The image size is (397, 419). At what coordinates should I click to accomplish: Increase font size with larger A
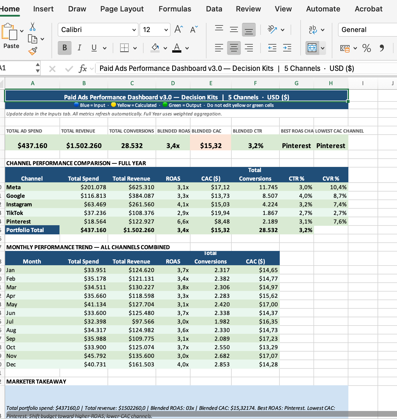click(x=179, y=29)
